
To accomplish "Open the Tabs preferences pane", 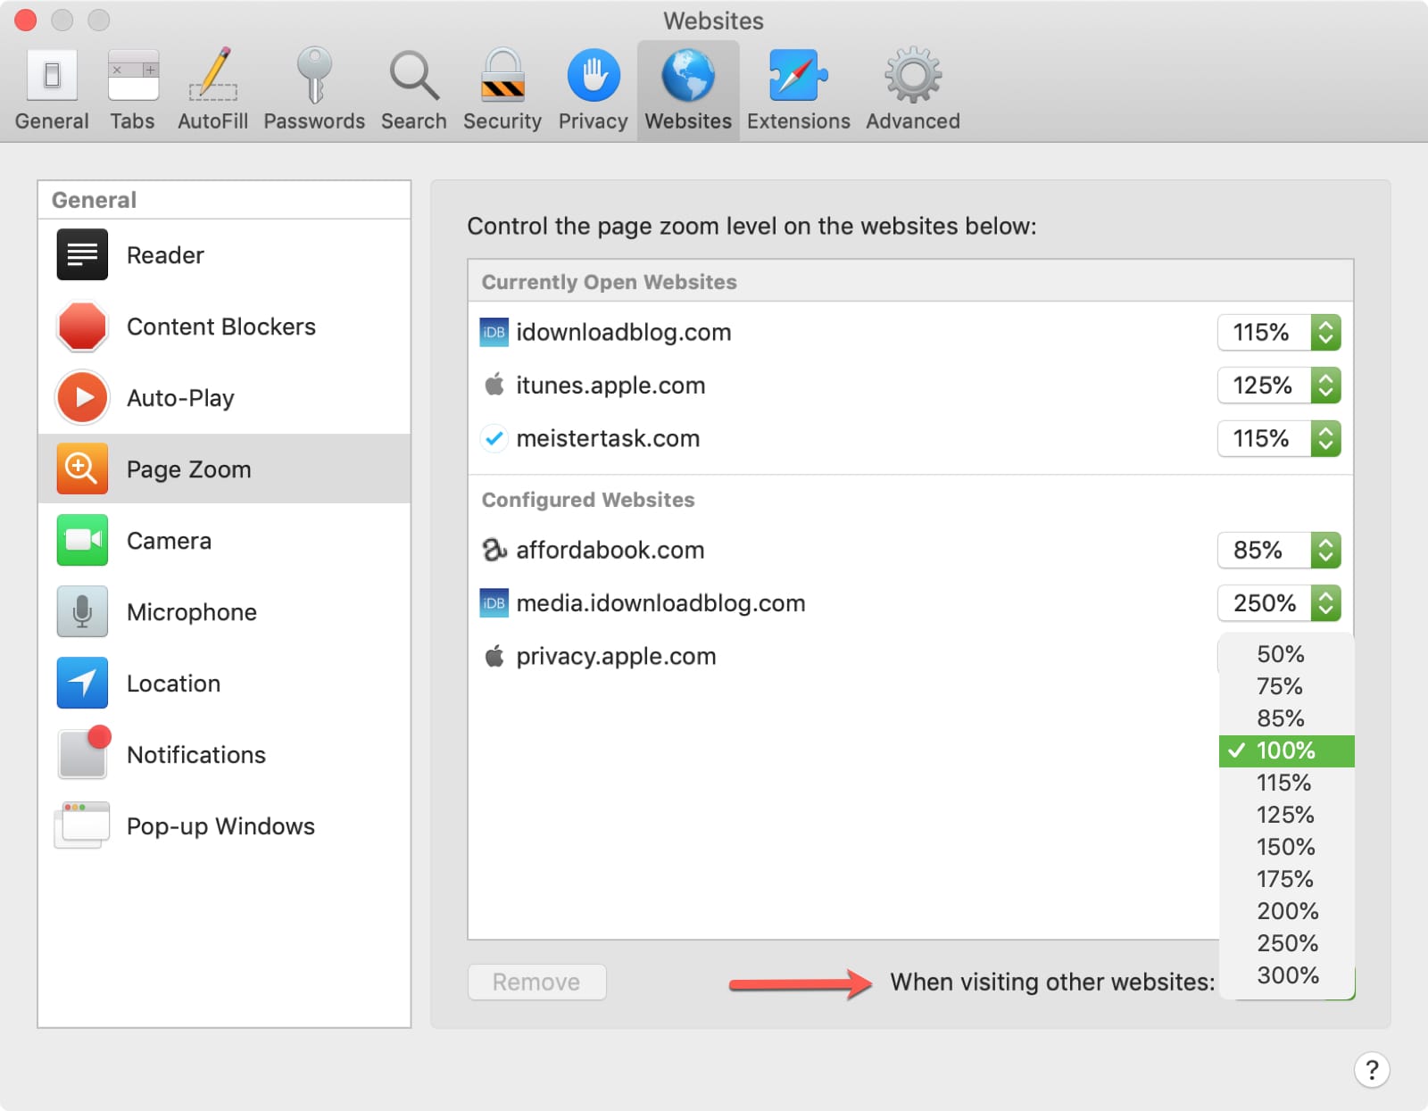I will (x=133, y=90).
